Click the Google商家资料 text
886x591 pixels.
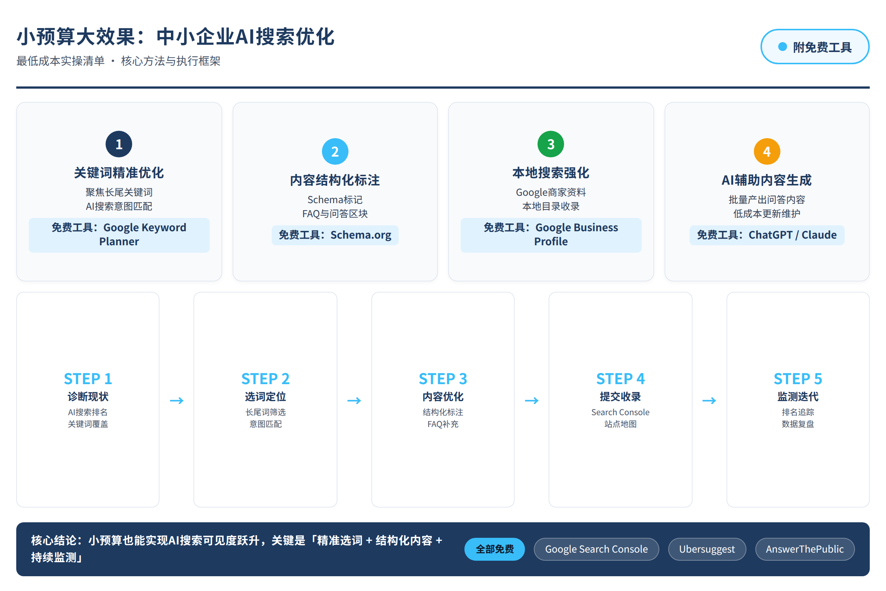click(551, 192)
